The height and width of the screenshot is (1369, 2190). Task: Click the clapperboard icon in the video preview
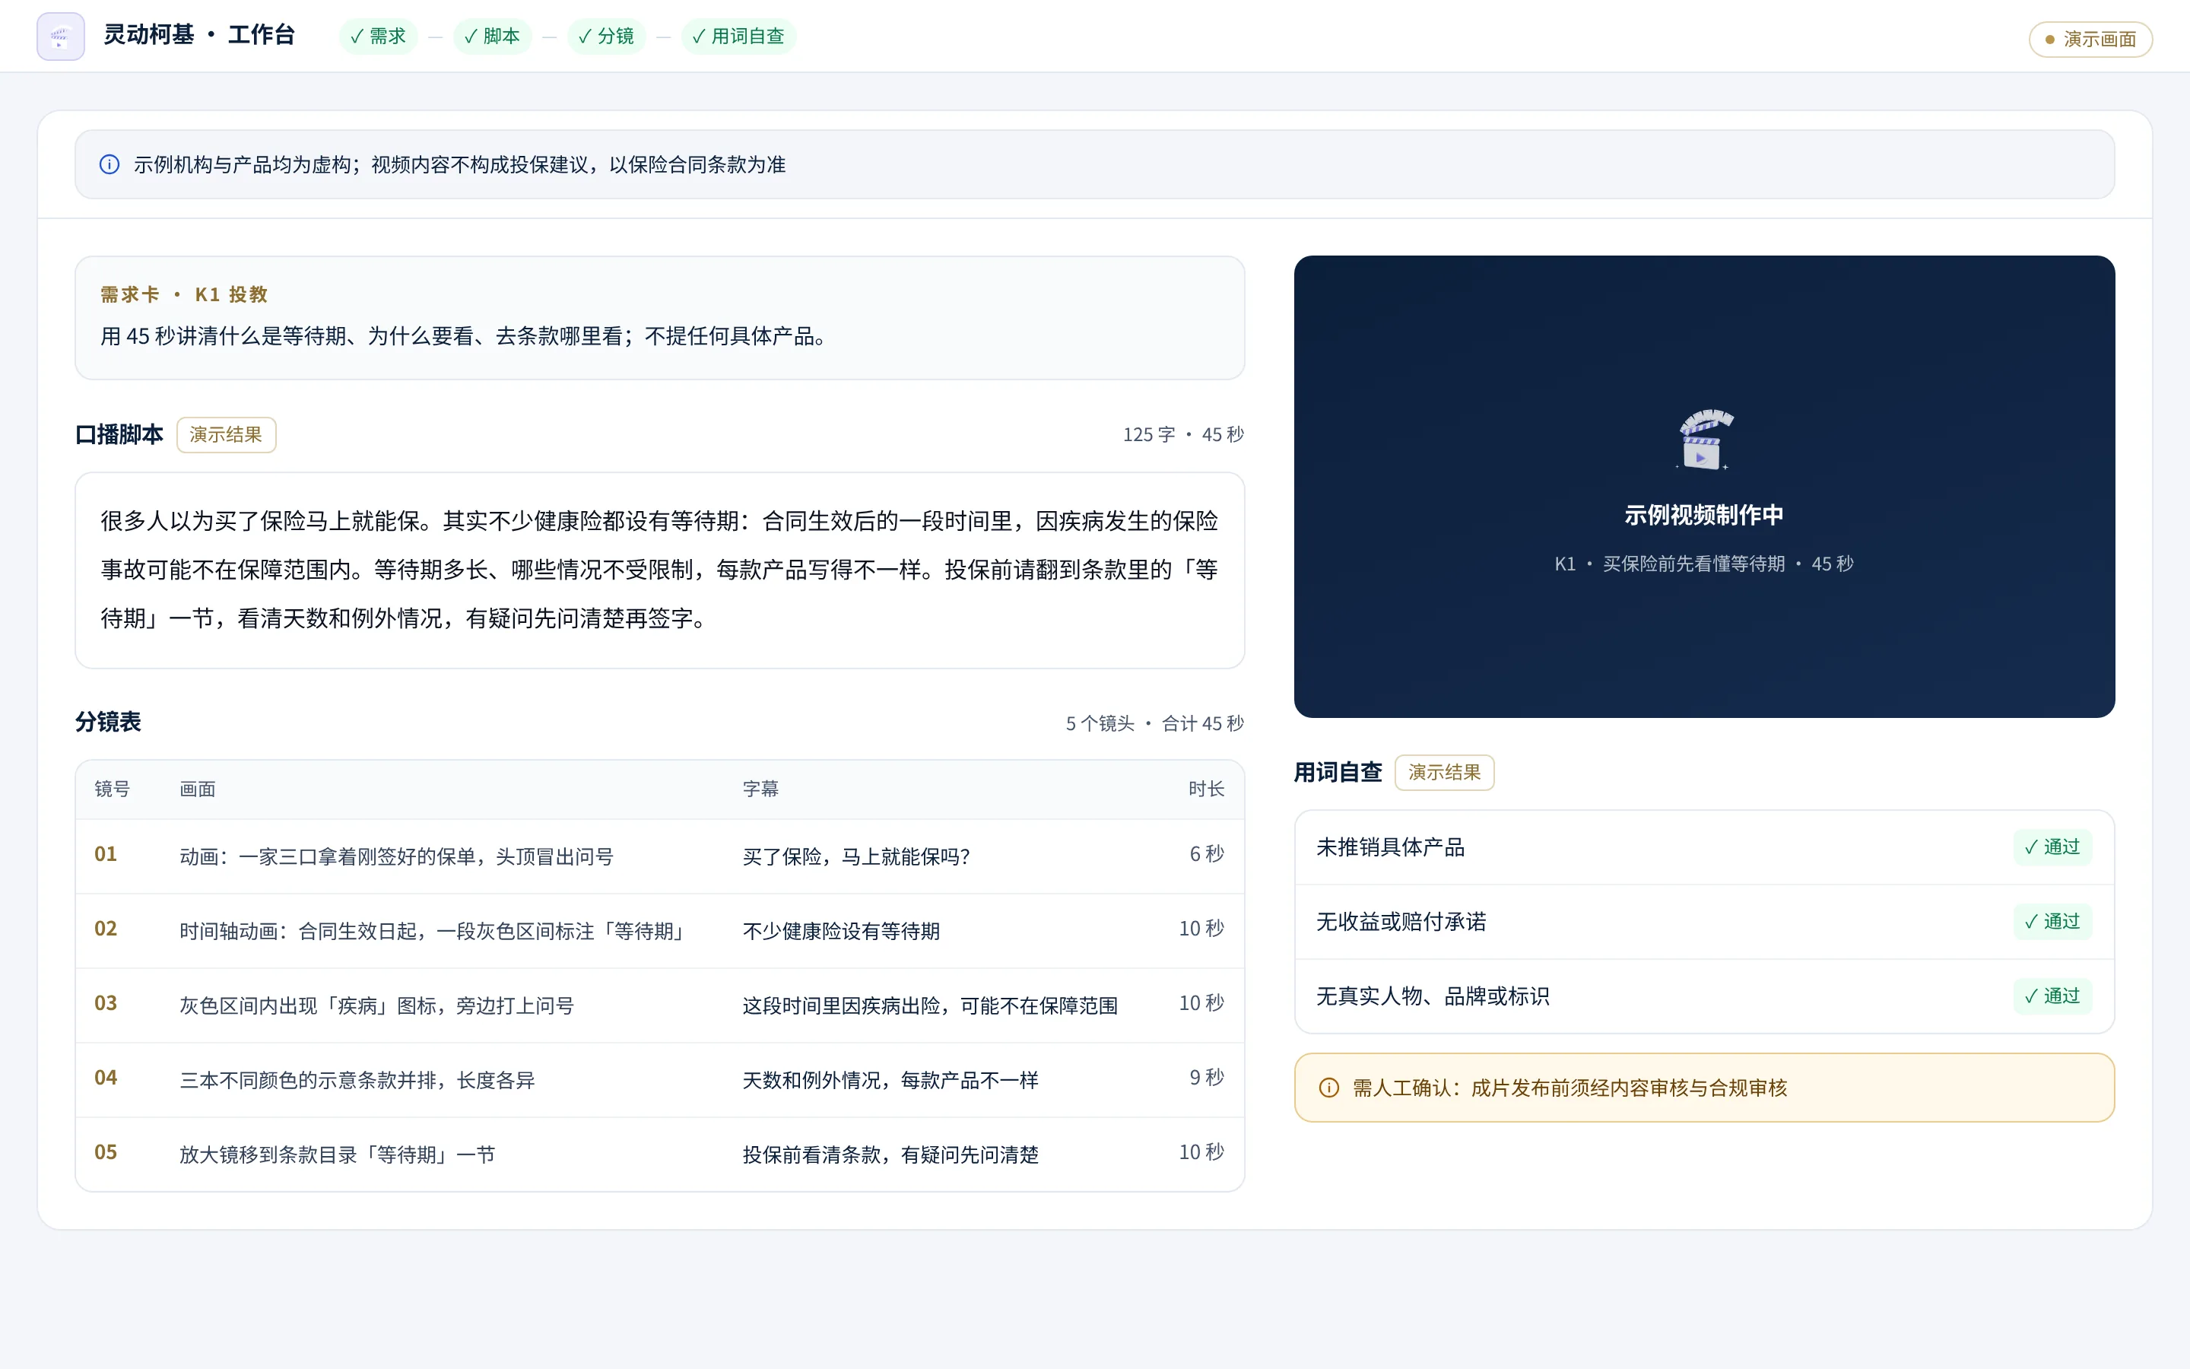[1704, 439]
